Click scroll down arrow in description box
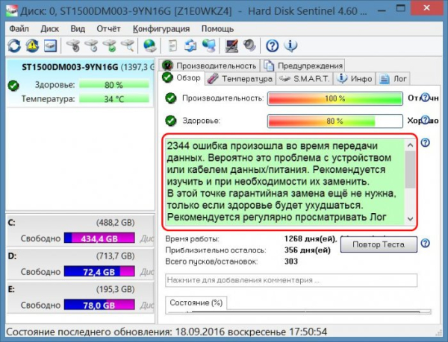448x342 pixels. coord(410,219)
